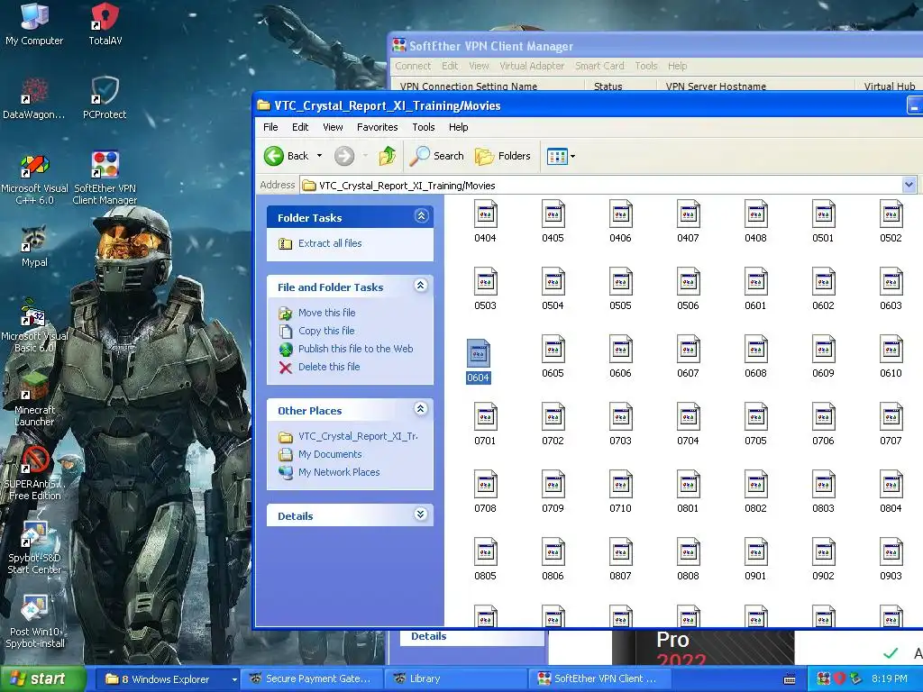Click the Forward arrow in Explorer toolbar
Screen dimensions: 923x692
coord(344,156)
